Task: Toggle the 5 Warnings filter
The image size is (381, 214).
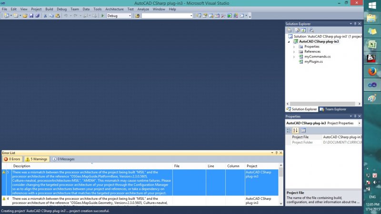Action: pyautogui.click(x=37, y=159)
